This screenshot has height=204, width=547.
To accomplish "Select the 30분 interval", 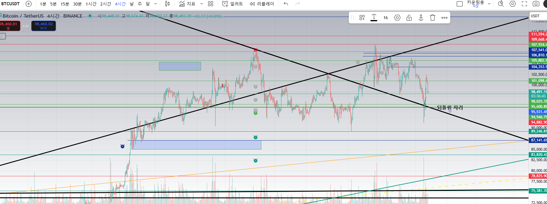I will (77, 4).
